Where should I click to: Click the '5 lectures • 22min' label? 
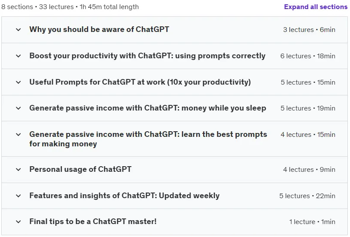tap(307, 196)
